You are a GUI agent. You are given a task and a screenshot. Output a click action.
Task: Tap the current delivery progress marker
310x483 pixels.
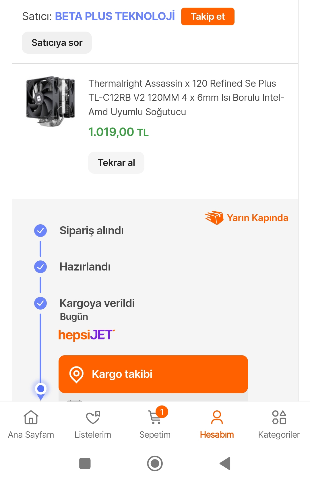tap(41, 389)
